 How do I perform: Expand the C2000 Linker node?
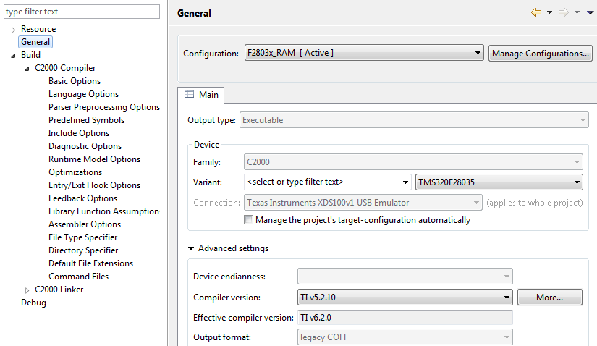27,290
